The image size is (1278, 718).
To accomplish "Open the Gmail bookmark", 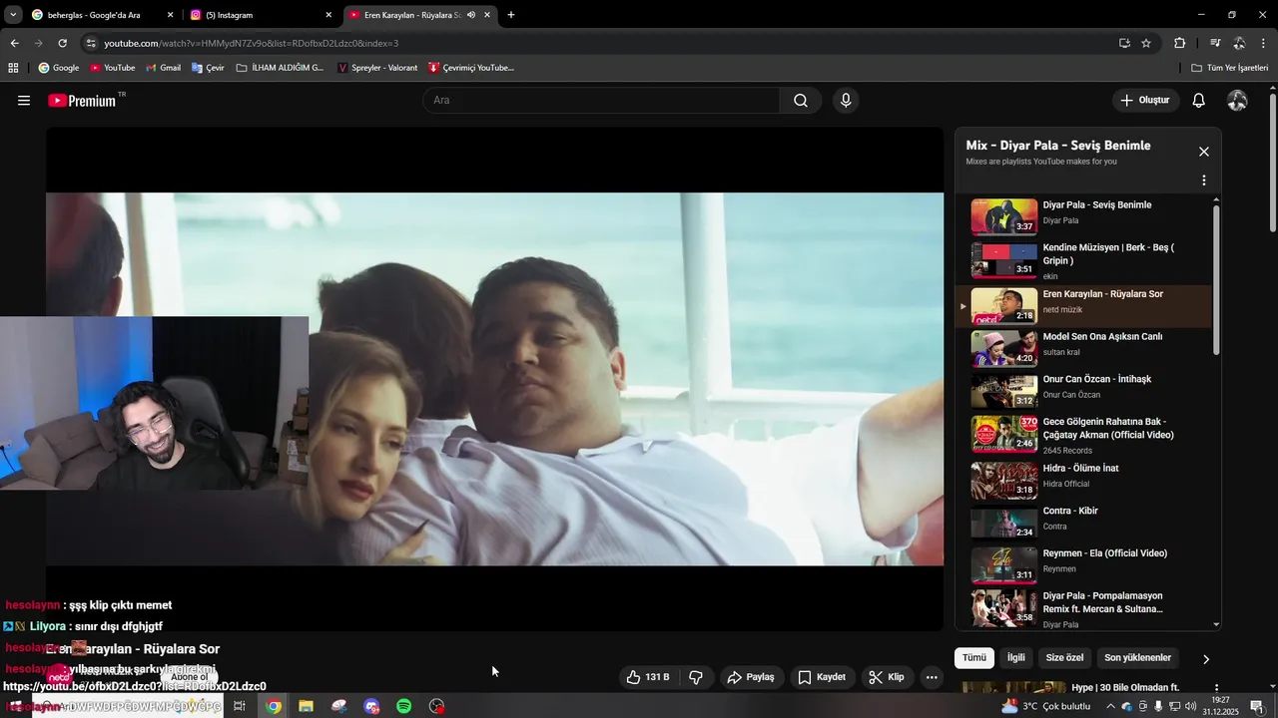I will click(163, 68).
